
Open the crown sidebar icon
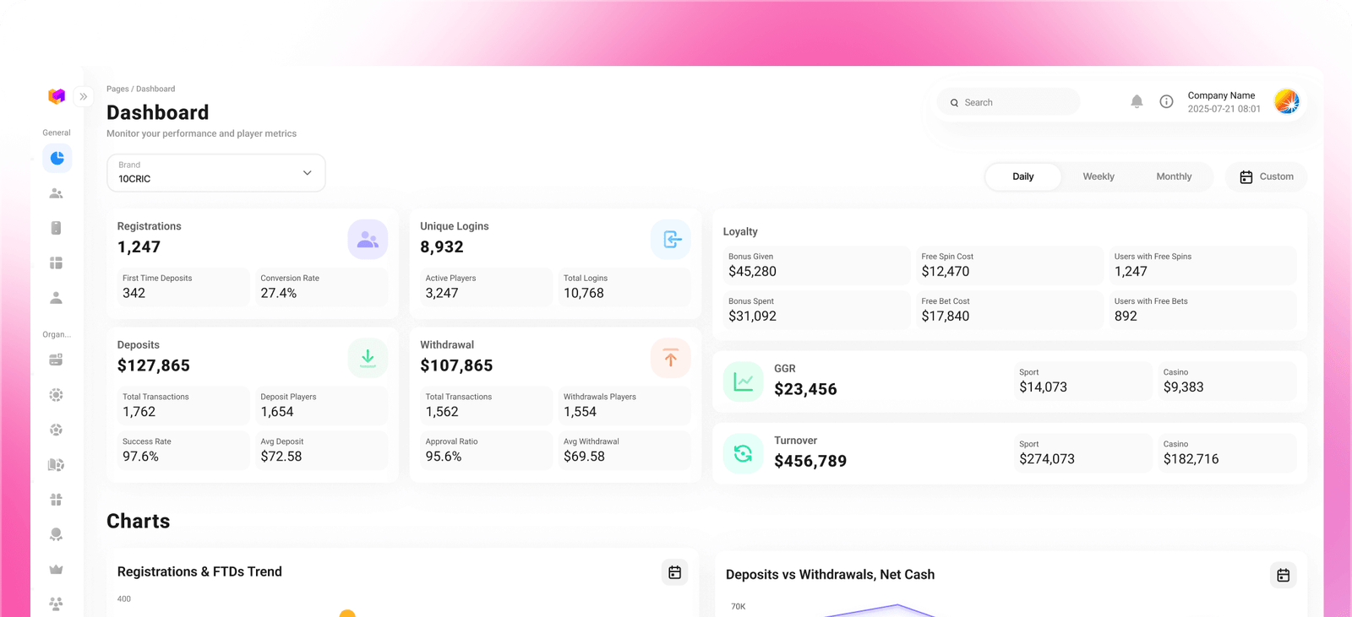pyautogui.click(x=57, y=570)
